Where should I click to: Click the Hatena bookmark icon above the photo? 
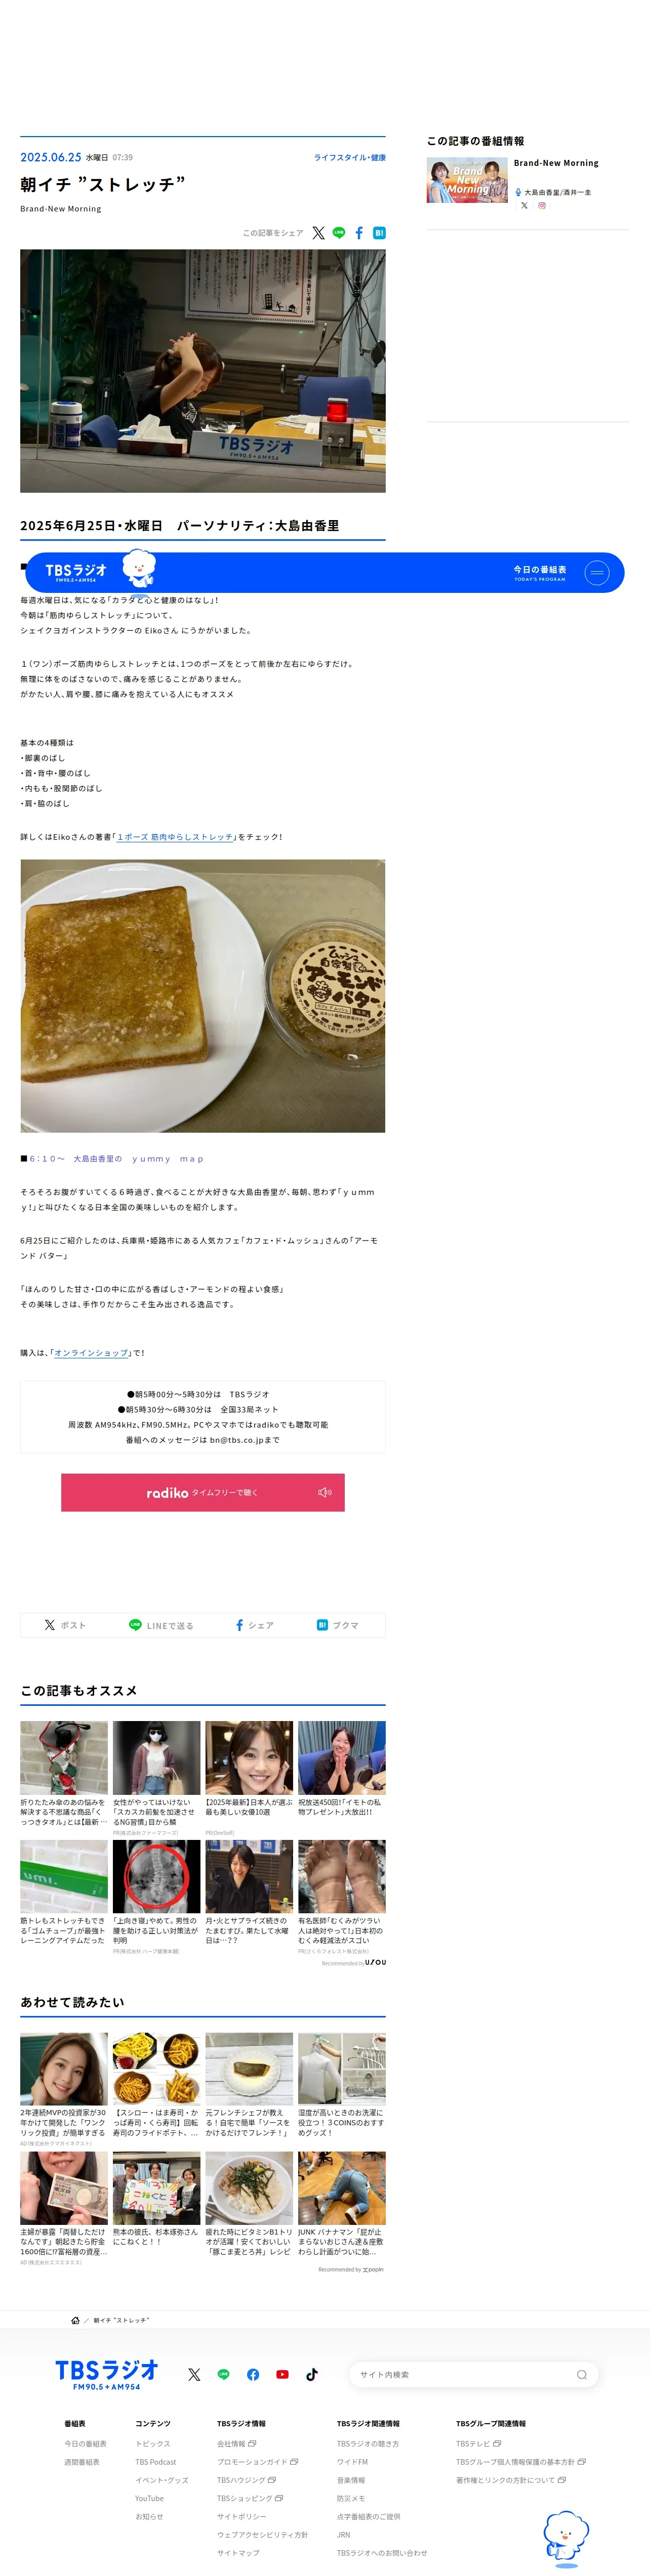pyautogui.click(x=379, y=233)
